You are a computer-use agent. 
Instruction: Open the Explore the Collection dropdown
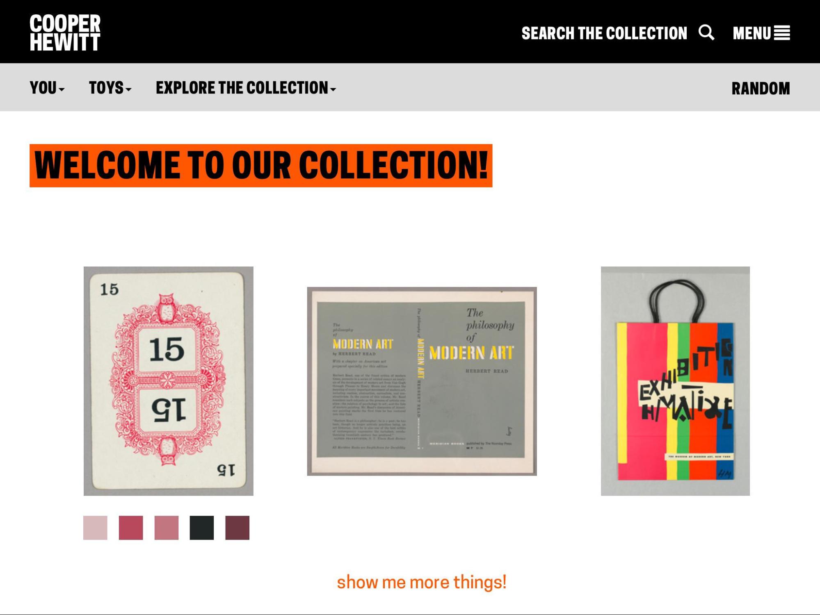click(x=246, y=88)
